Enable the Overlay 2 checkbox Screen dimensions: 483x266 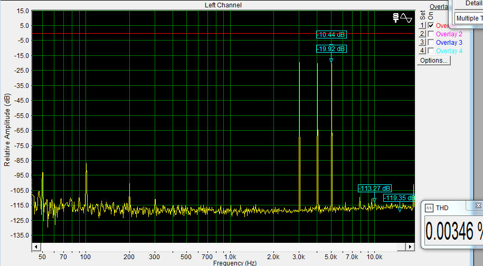[x=431, y=34]
